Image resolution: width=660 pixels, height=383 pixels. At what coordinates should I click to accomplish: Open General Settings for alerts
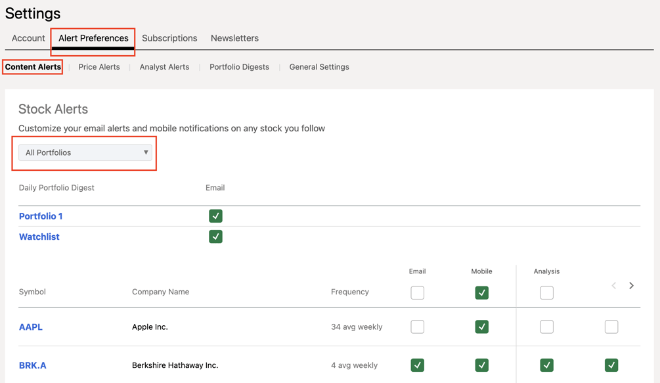coord(319,66)
